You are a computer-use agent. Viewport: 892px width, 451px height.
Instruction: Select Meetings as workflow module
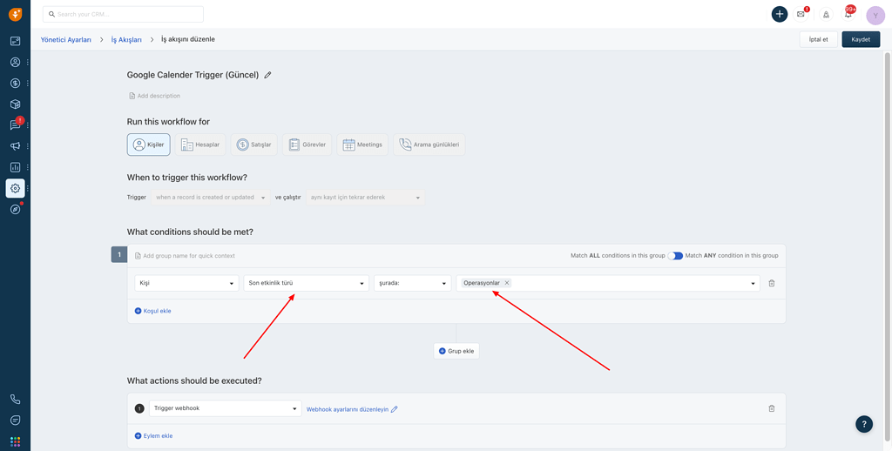pos(362,145)
